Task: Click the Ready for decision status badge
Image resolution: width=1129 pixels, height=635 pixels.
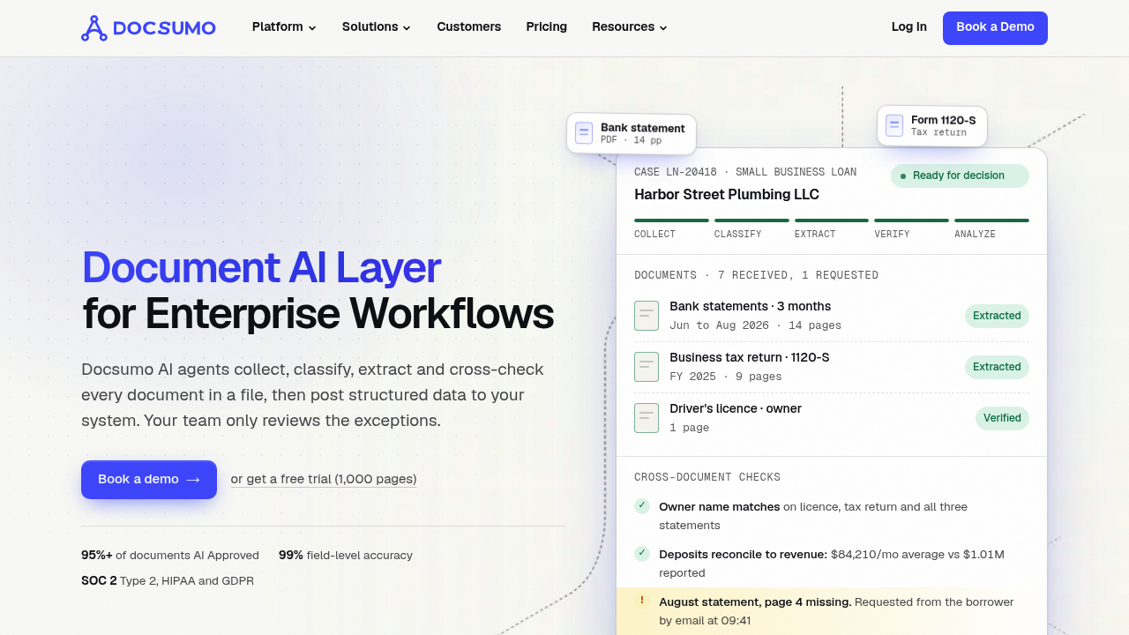Action: click(960, 176)
